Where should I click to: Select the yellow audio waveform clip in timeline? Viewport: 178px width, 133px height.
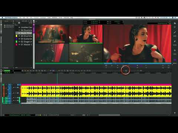[96, 91]
